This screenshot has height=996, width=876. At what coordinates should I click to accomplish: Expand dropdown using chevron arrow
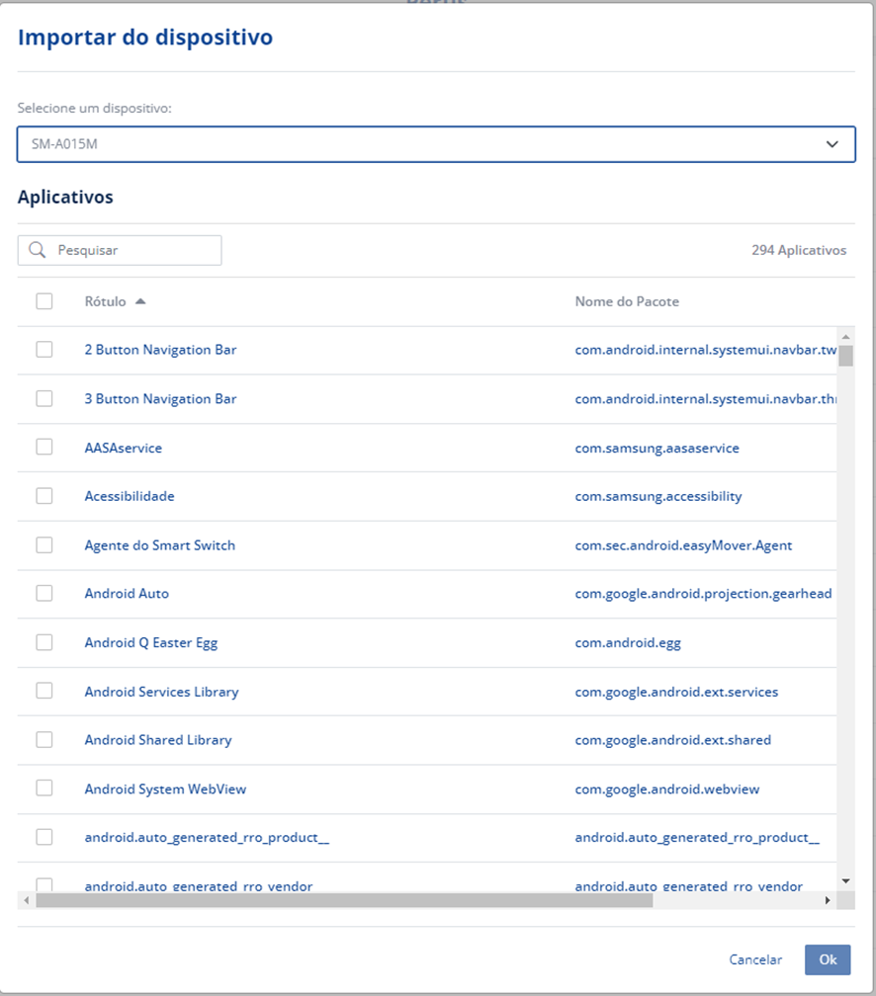[832, 144]
